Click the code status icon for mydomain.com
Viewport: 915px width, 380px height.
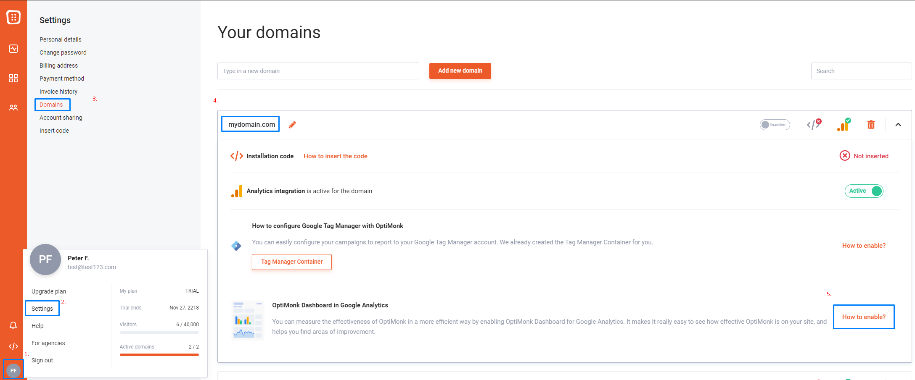(x=814, y=124)
